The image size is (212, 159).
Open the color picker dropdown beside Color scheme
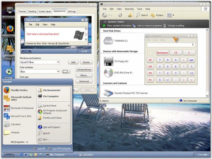point(66,72)
